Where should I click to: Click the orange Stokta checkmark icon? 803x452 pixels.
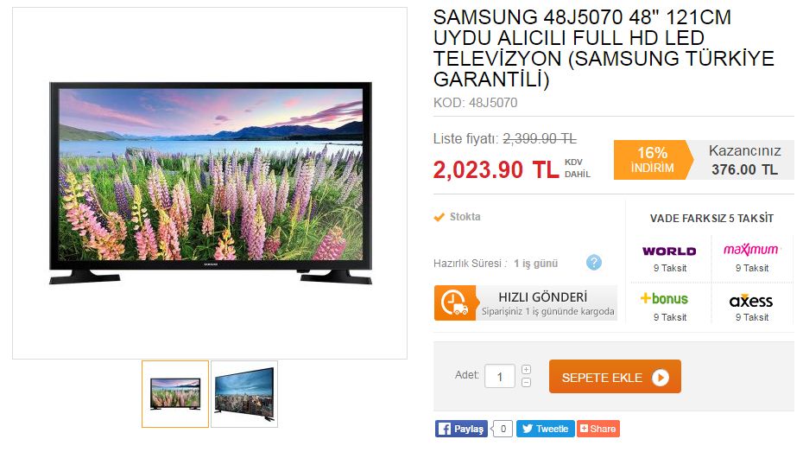pyautogui.click(x=439, y=217)
